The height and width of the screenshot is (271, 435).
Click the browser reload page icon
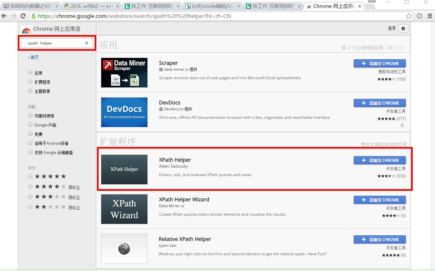[x=23, y=16]
